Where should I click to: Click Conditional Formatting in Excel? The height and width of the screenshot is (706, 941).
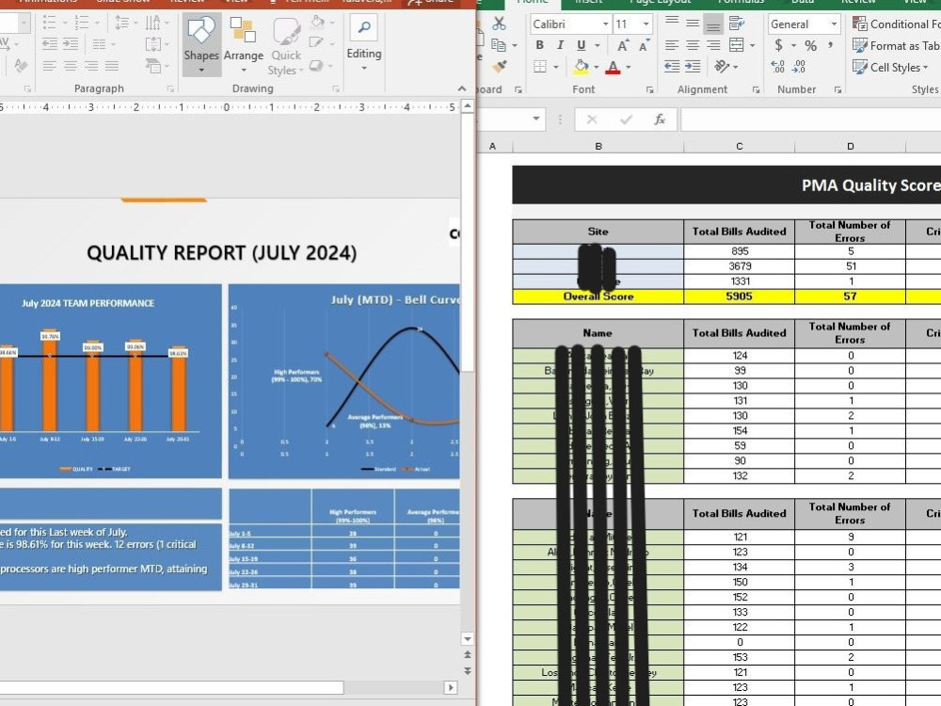(x=896, y=24)
